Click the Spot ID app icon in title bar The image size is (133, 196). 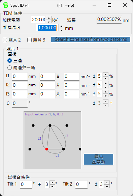click(x=6, y=5)
